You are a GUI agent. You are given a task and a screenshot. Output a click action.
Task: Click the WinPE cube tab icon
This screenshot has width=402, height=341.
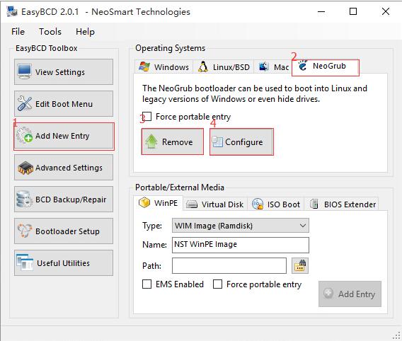coord(144,202)
